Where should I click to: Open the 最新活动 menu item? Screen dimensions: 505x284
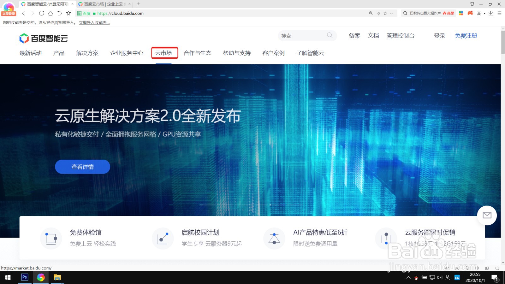[31, 53]
